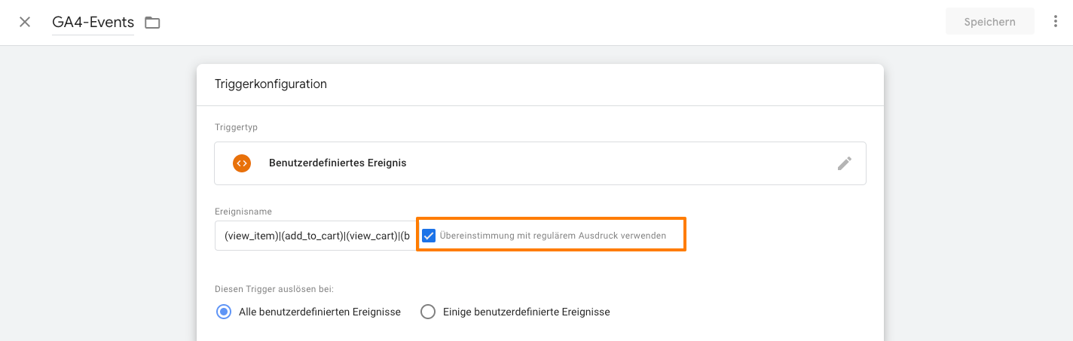The width and height of the screenshot is (1073, 341).
Task: Click the Triggertyp section label
Action: pos(236,127)
